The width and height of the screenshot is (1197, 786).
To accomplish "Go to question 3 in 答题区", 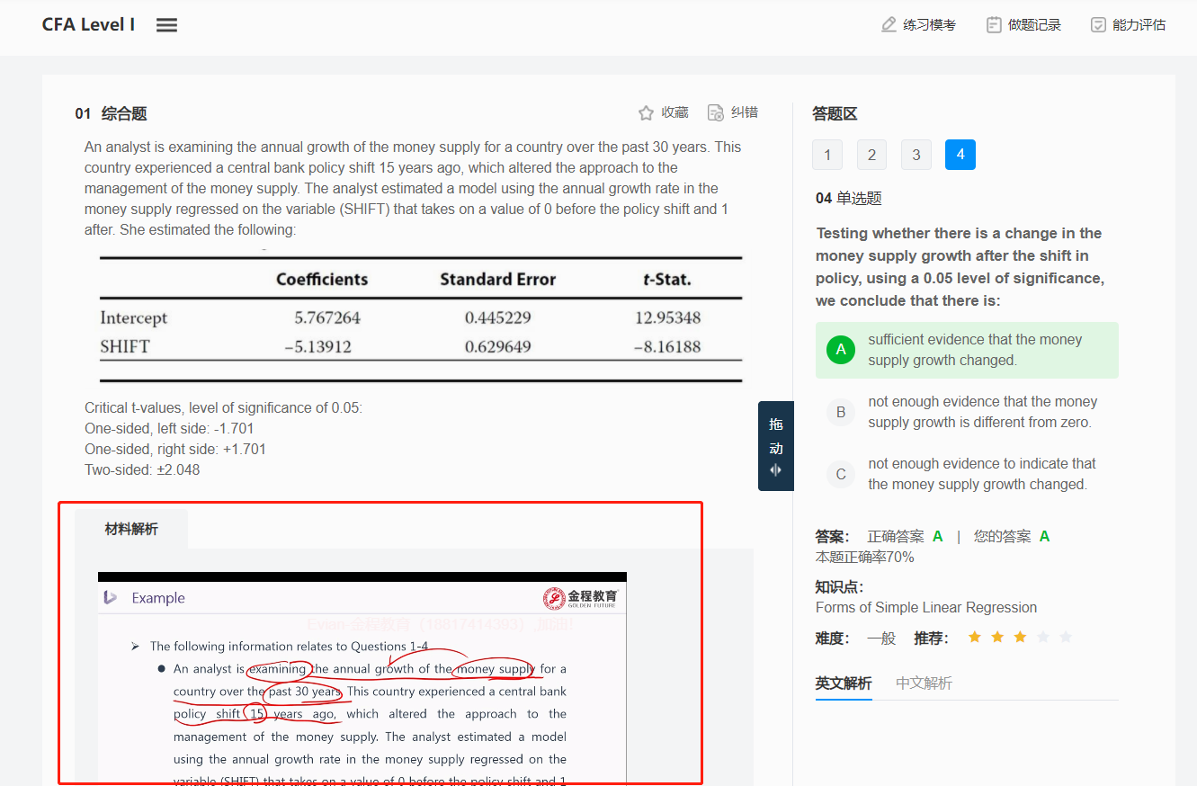I will click(916, 155).
